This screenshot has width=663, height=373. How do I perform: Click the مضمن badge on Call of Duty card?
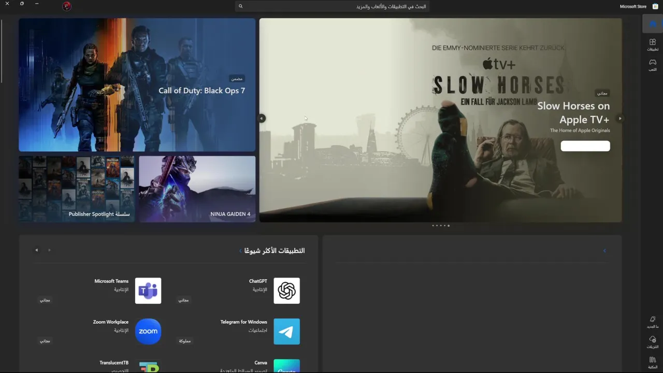(x=237, y=79)
